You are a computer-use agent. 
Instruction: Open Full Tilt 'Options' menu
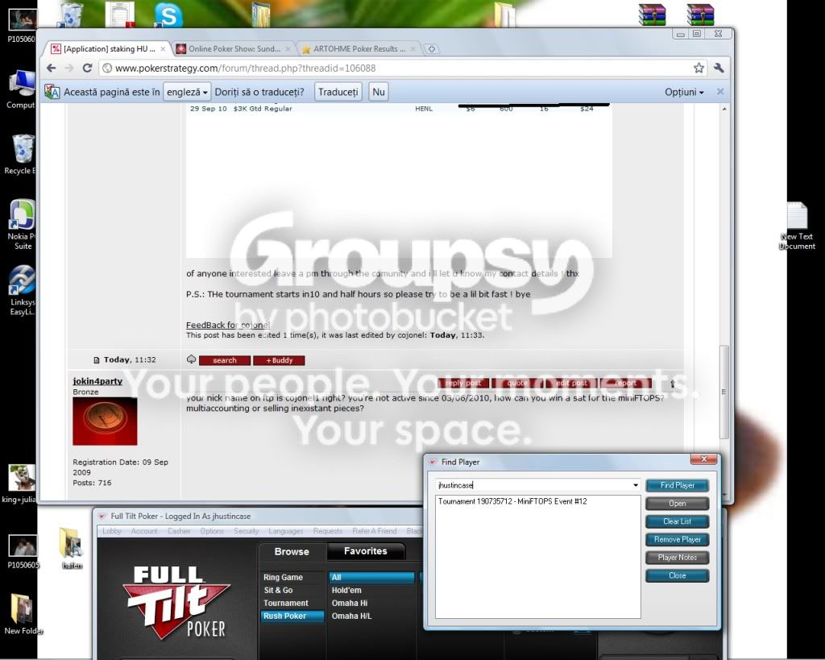point(212,531)
